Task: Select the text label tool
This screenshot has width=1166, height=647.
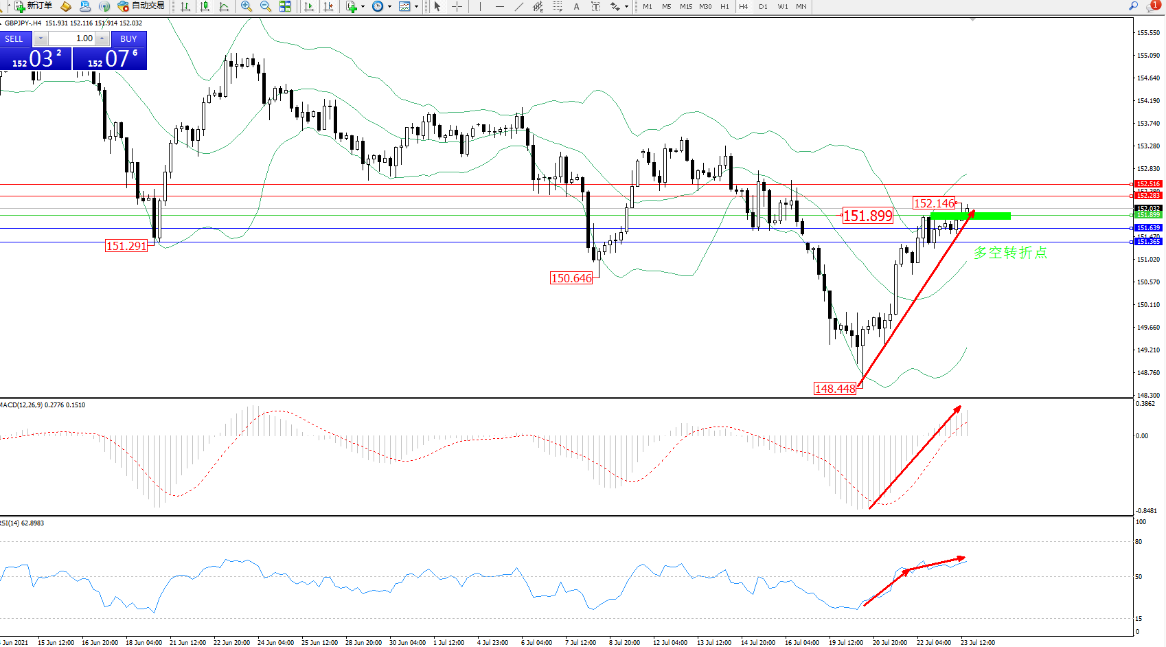Action: [576, 7]
